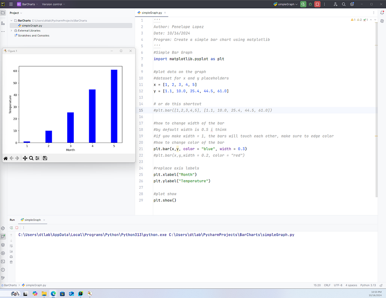
Task: Open the BarCharts project dropdown
Action: click(27, 4)
